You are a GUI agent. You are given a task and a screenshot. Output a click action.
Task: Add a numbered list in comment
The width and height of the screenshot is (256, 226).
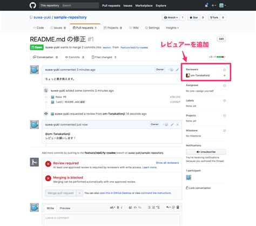click(153, 207)
